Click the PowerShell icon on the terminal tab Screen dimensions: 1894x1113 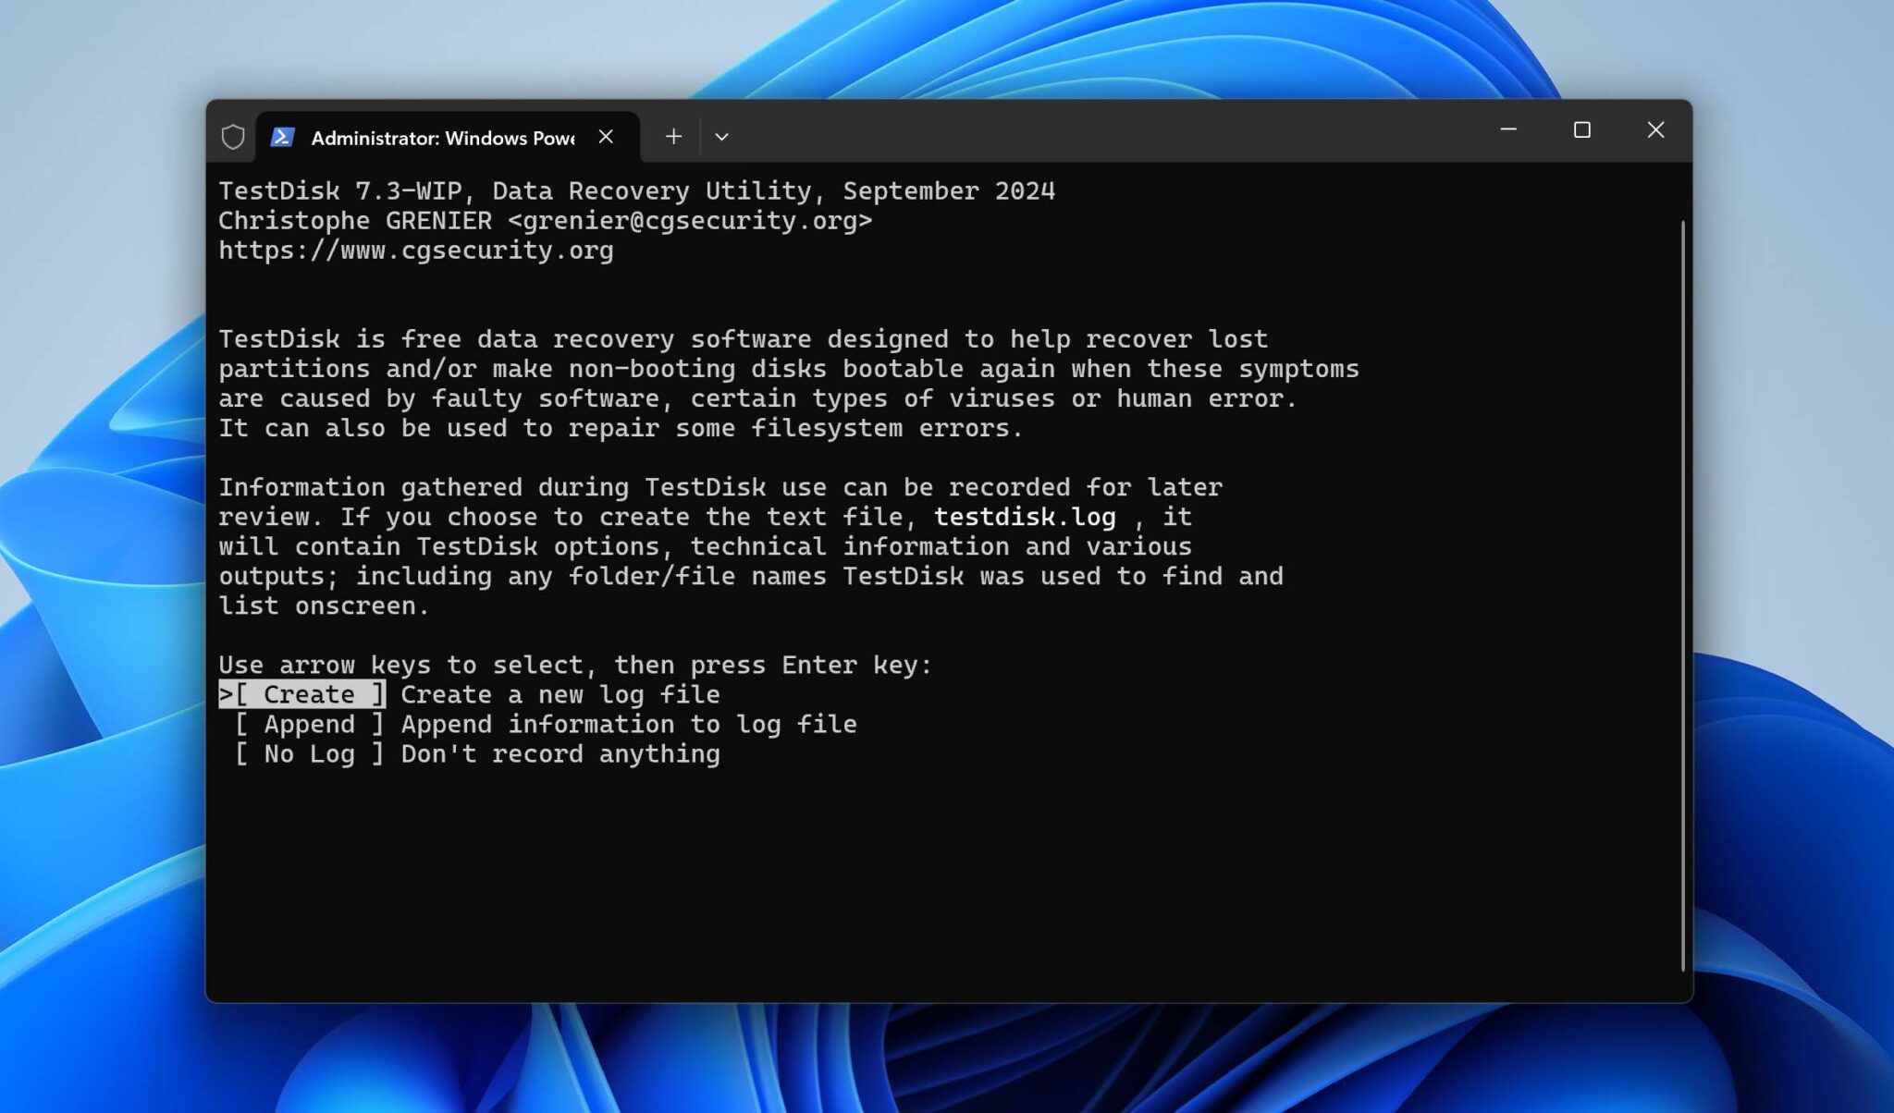(283, 136)
